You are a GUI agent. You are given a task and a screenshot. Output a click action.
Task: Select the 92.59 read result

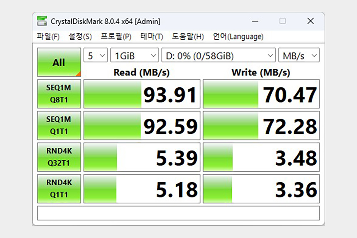pyautogui.click(x=142, y=125)
